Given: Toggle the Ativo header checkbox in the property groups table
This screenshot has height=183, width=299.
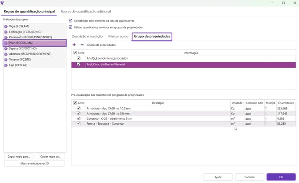Looking at the screenshot, I should [75, 53].
